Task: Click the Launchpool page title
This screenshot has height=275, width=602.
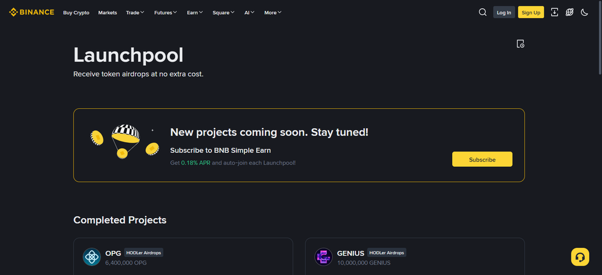Action: [x=128, y=55]
